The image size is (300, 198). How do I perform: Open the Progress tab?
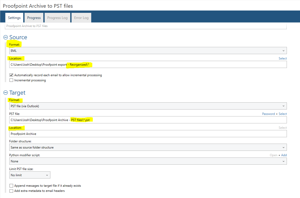[x=34, y=18]
